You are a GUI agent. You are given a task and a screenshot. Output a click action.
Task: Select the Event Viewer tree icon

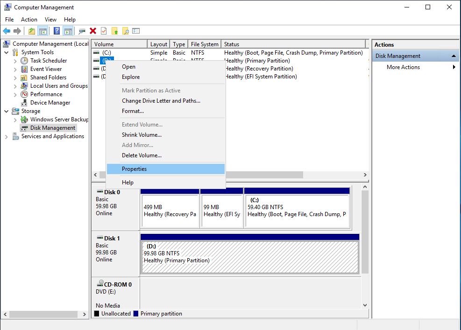pos(24,69)
